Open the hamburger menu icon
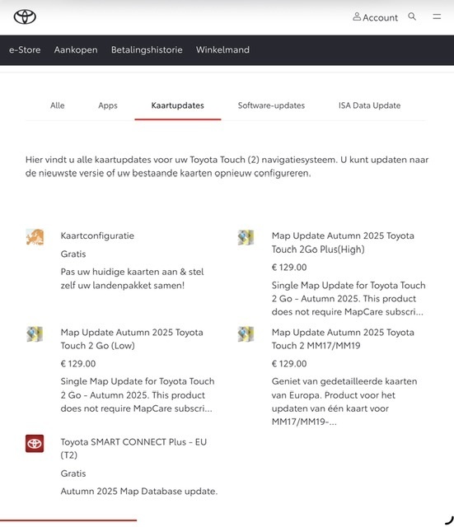454x527 pixels. [x=437, y=16]
